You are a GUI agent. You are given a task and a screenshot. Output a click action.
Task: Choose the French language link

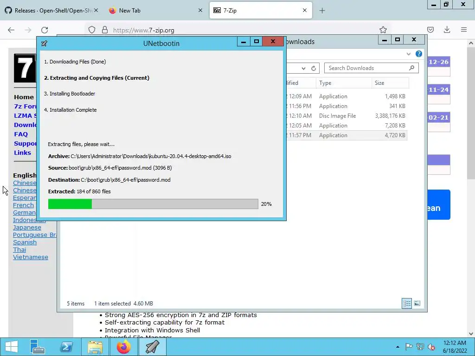pyautogui.click(x=23, y=205)
